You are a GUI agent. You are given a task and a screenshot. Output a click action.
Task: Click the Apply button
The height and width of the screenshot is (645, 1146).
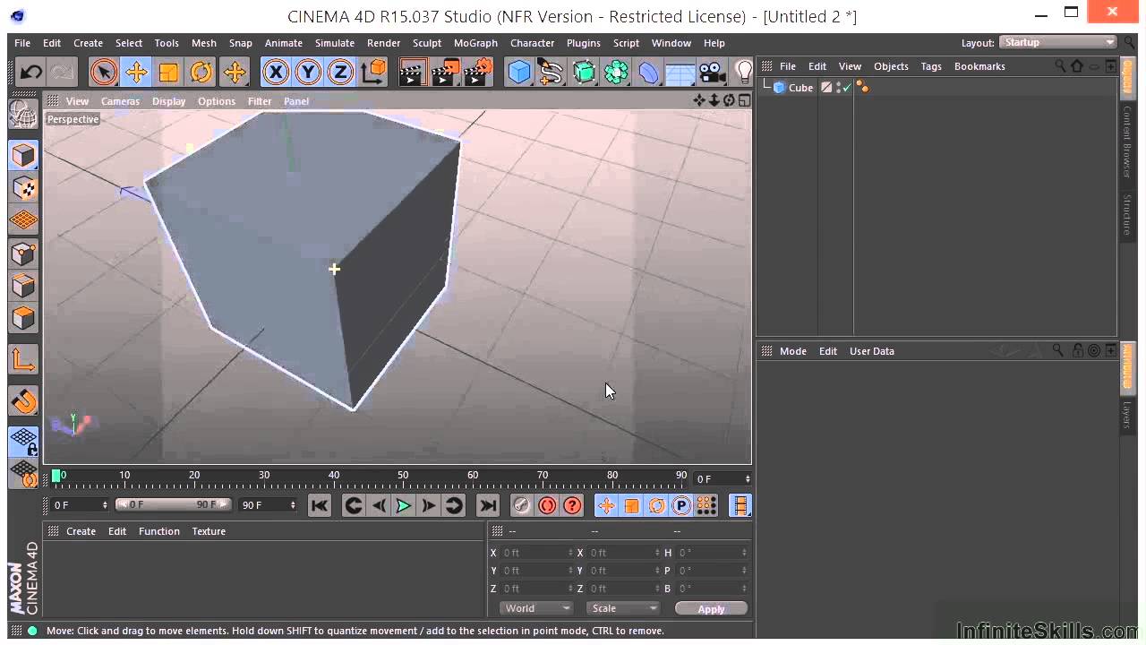tap(711, 609)
